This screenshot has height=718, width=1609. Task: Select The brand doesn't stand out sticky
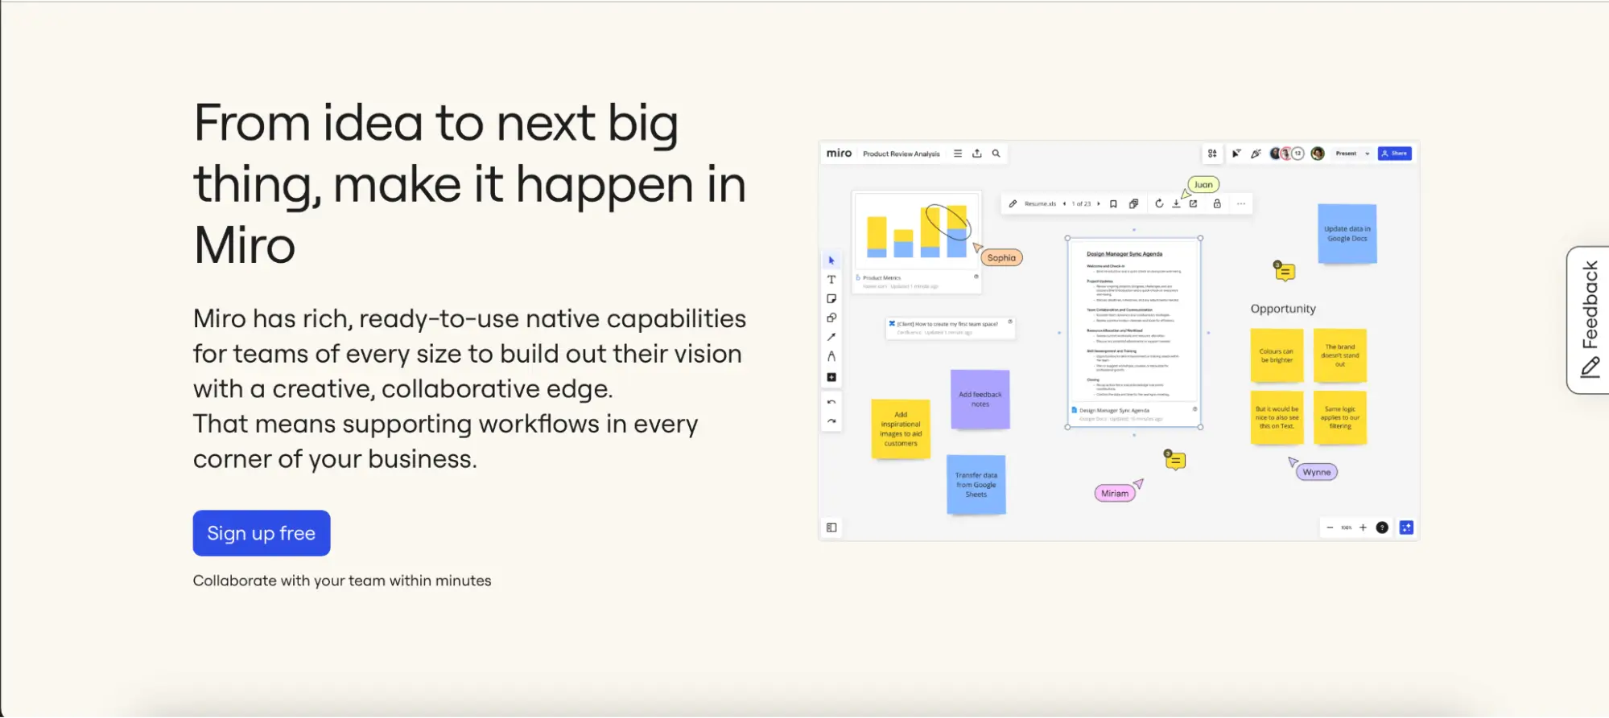1340,355
